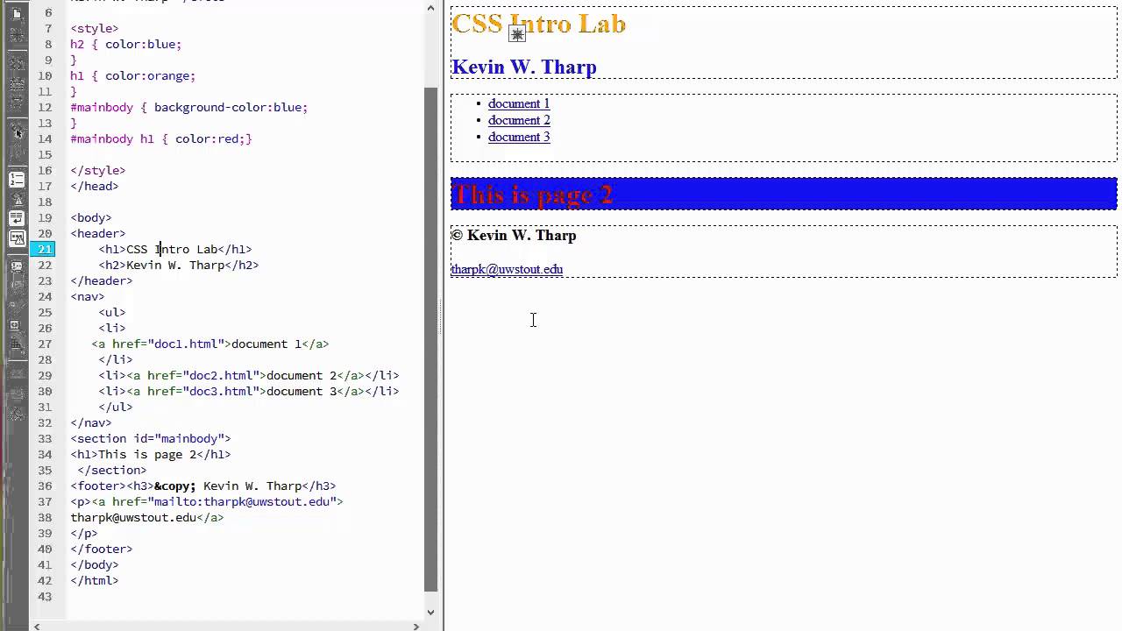Click the © Kevin W. Tharp footer text
Viewport: 1122px width, 631px height.
coord(514,235)
